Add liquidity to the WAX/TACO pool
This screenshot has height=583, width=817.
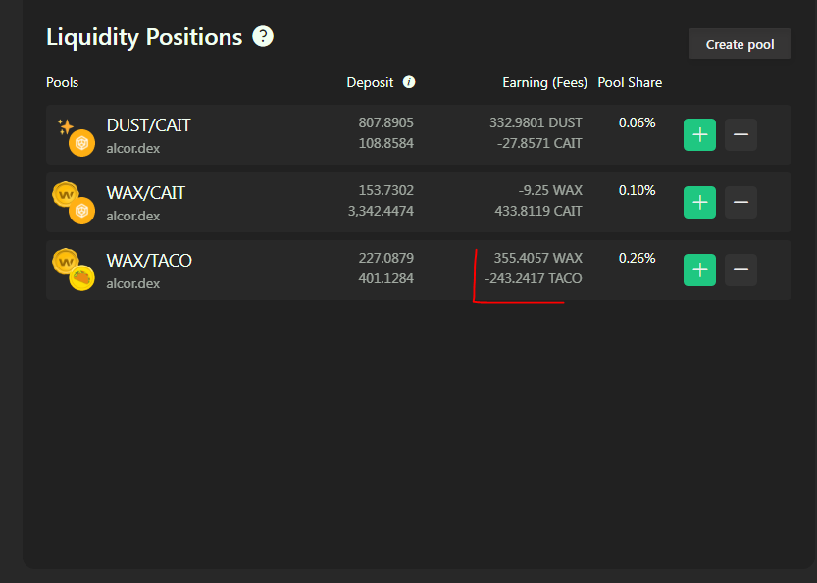(x=699, y=269)
